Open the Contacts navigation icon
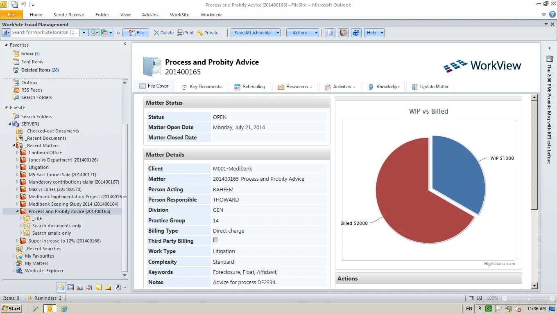 [x=80, y=287]
